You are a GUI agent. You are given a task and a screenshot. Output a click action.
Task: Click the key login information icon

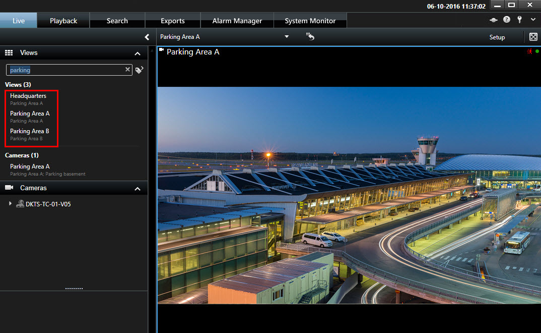(519, 20)
